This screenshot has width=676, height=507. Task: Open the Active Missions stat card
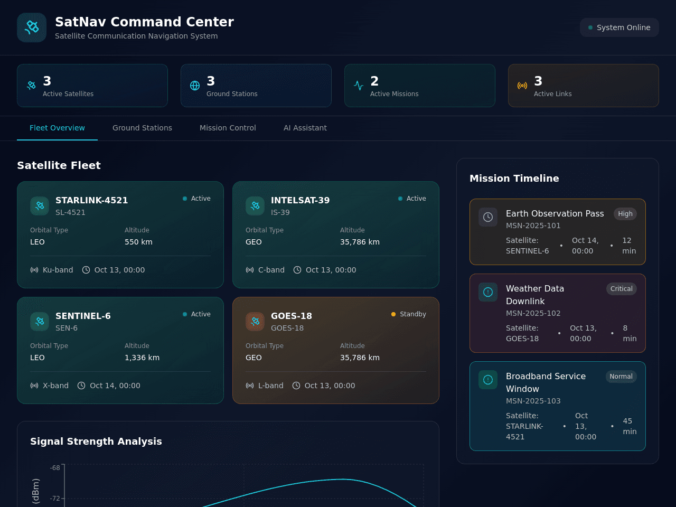coord(420,86)
